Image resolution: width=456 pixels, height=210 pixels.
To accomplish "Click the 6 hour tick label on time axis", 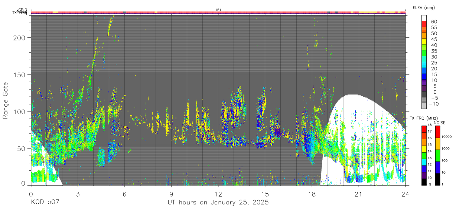I will tap(124, 194).
